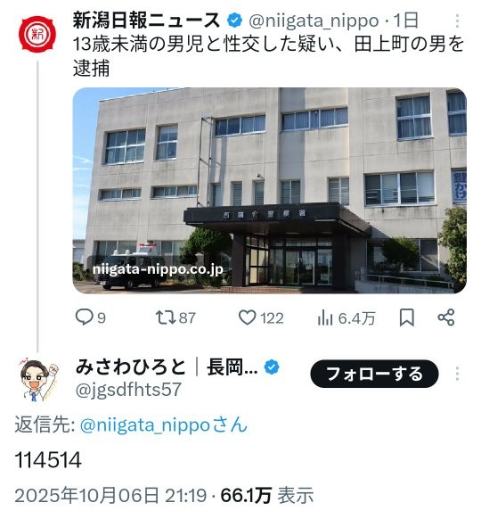Bookmark the Niigata Nippo news post
The image size is (481, 519).
click(x=406, y=318)
